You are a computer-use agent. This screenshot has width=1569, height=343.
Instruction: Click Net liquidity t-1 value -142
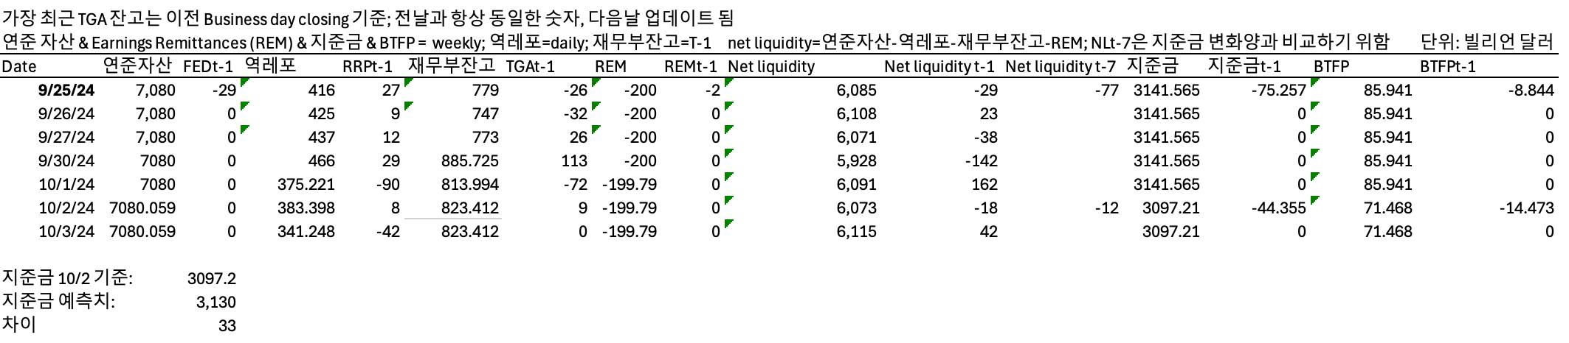981,161
